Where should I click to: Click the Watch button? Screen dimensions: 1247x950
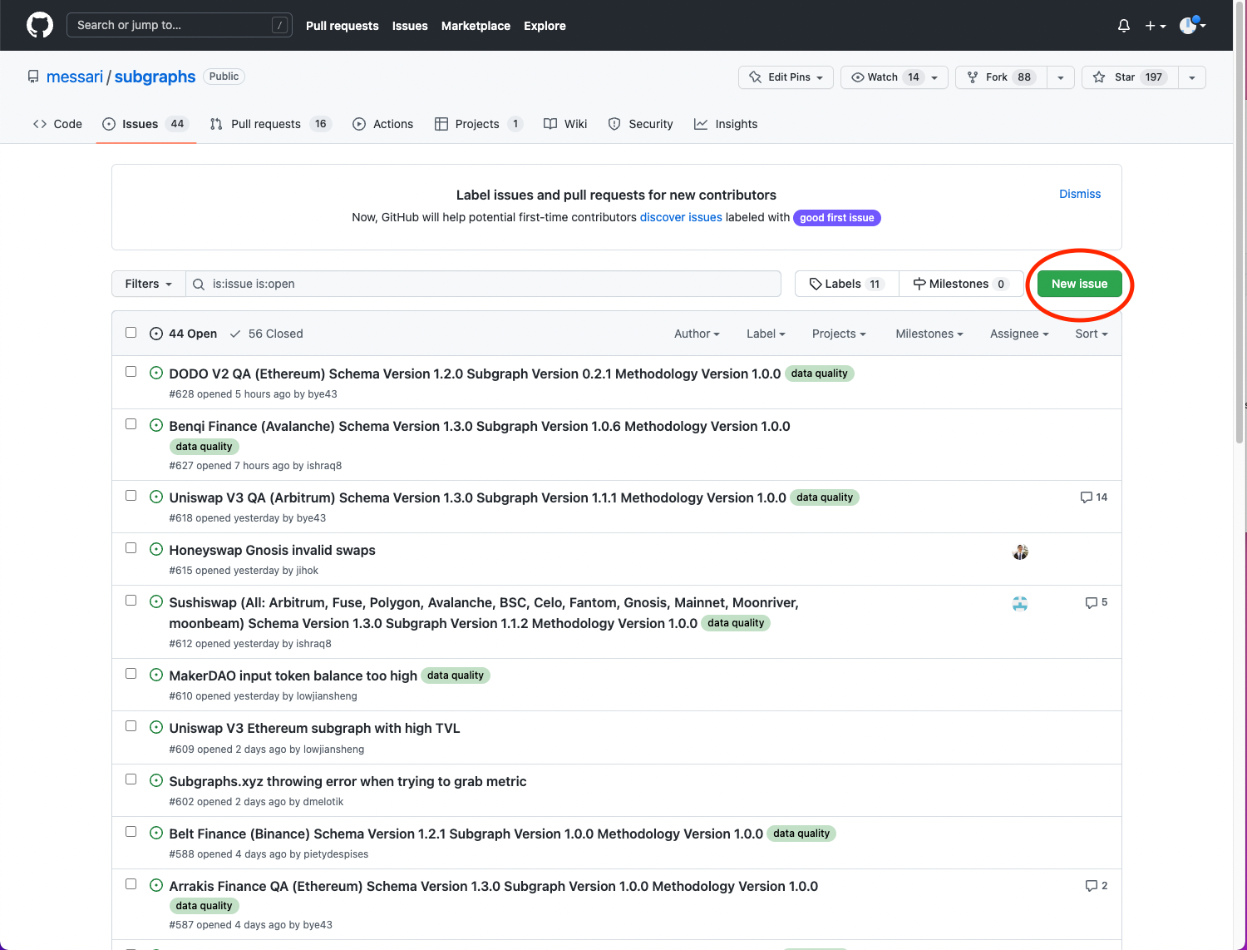pyautogui.click(x=895, y=77)
